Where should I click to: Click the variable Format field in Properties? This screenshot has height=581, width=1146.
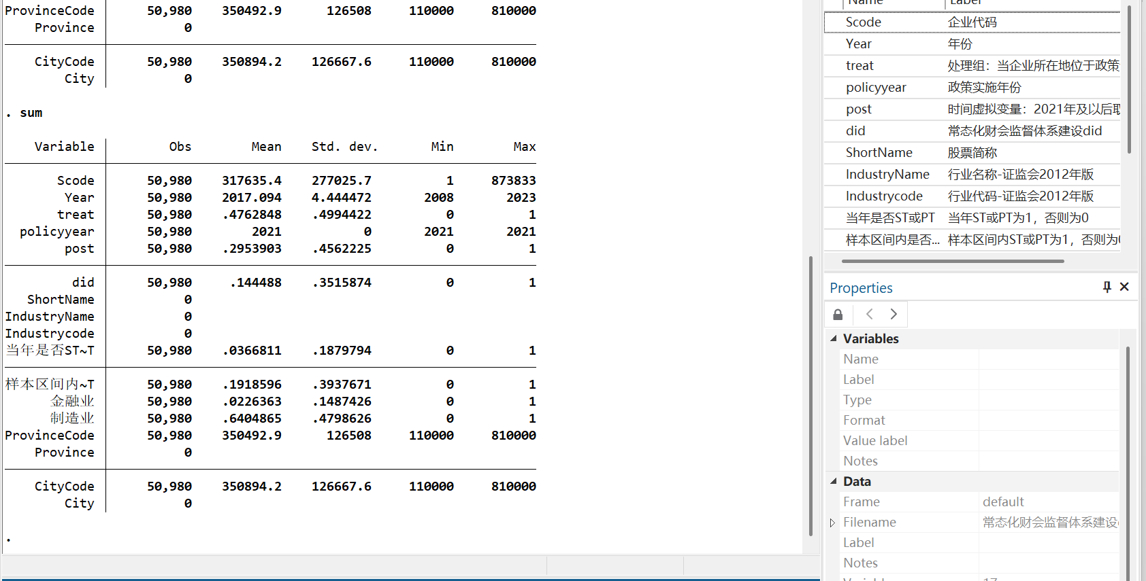pyautogui.click(x=1049, y=421)
